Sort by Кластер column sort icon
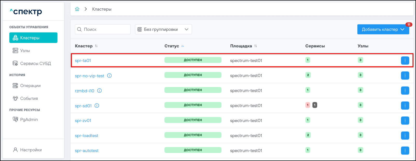The width and height of the screenshot is (416, 161). (96, 46)
